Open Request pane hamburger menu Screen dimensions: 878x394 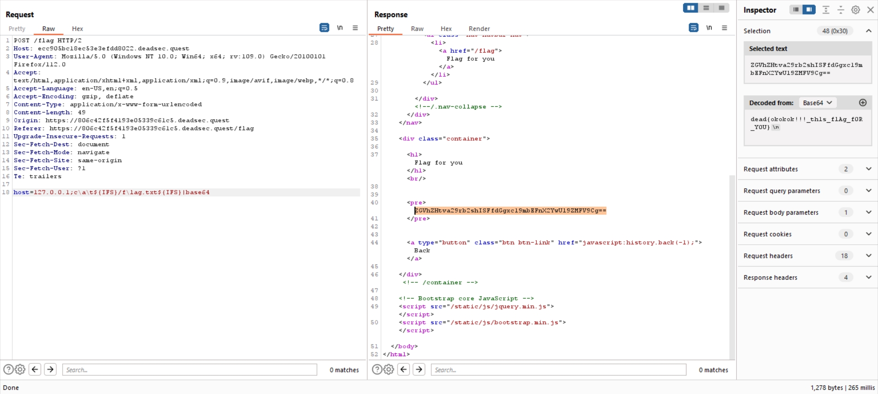point(355,28)
